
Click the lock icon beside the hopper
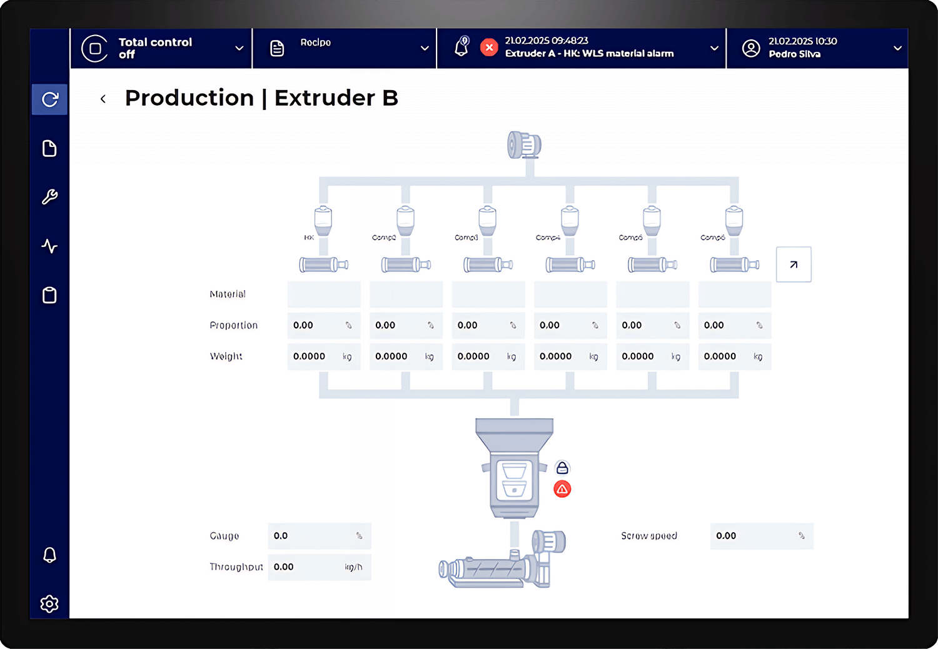point(562,468)
